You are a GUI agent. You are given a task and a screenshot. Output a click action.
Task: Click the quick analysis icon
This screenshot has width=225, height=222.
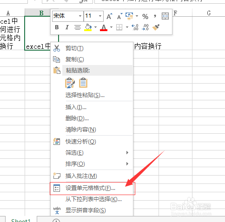[57, 142]
